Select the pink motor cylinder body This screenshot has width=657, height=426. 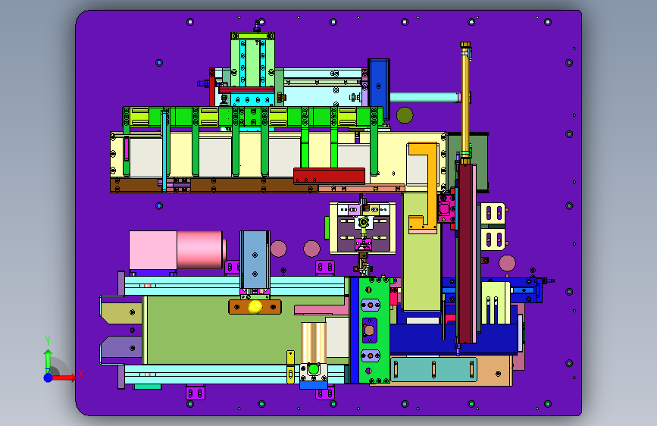[x=200, y=249]
